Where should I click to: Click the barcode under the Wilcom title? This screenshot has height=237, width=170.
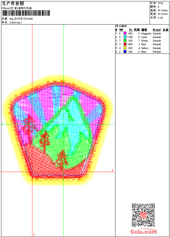pos(26,13)
